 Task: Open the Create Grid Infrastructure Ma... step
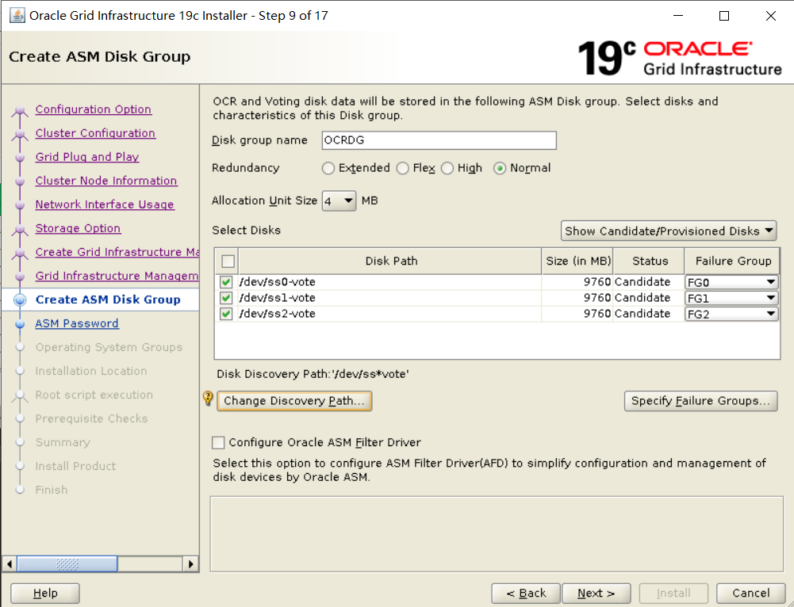point(117,252)
